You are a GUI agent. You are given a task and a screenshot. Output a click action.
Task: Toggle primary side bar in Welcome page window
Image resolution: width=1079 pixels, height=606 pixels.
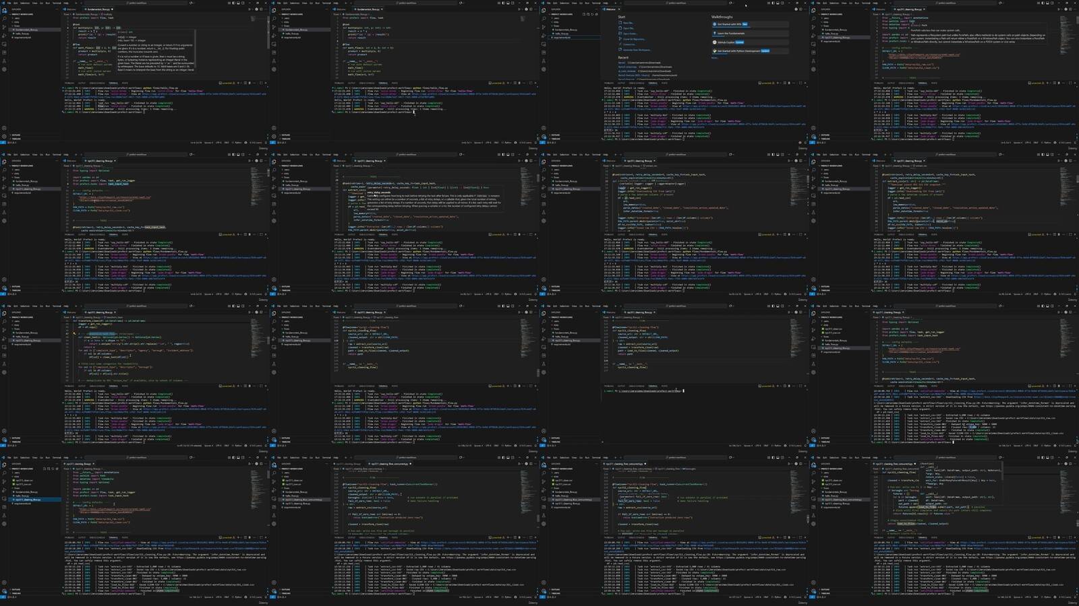(773, 3)
